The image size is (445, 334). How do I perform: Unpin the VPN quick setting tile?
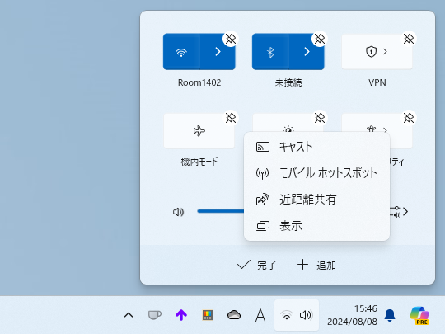409,39
